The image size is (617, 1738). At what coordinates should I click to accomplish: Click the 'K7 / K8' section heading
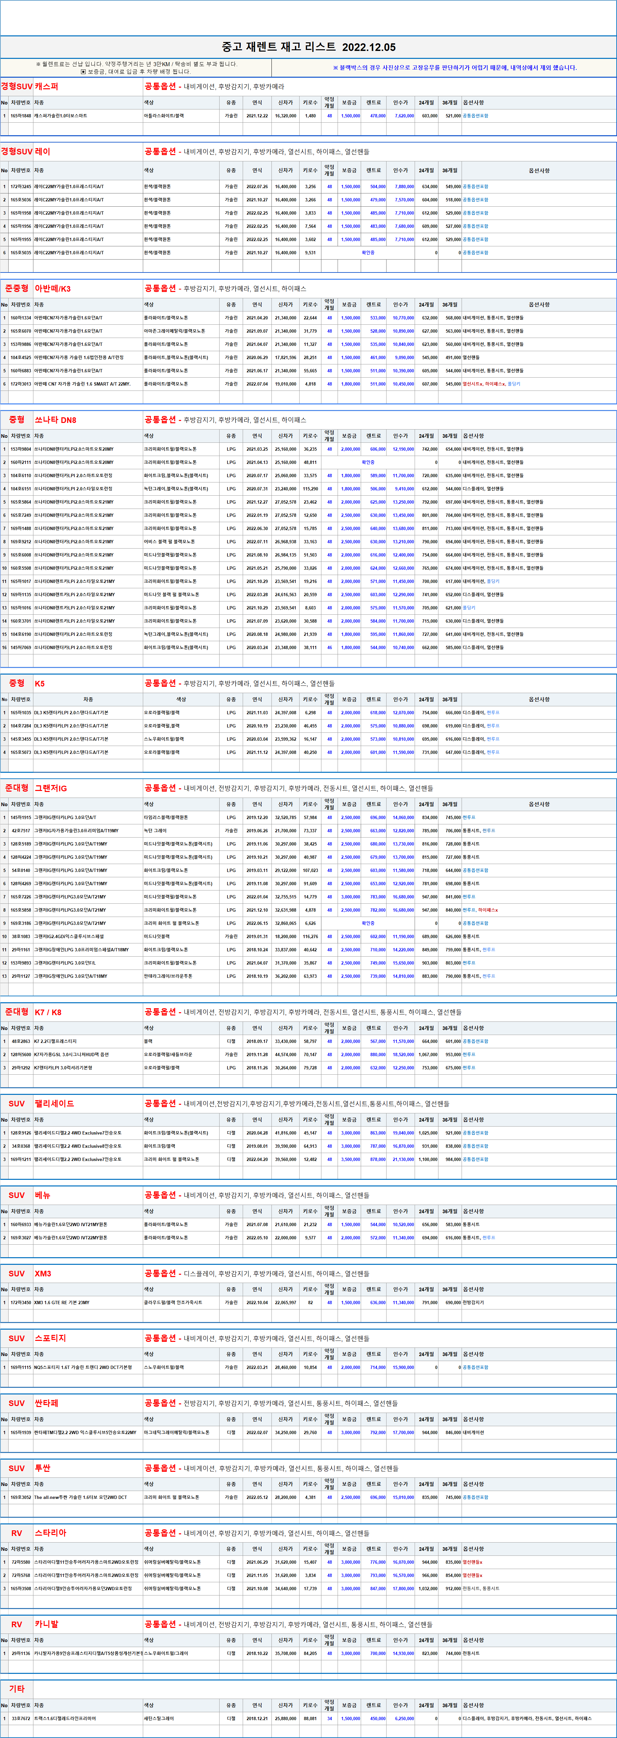coord(48,1012)
